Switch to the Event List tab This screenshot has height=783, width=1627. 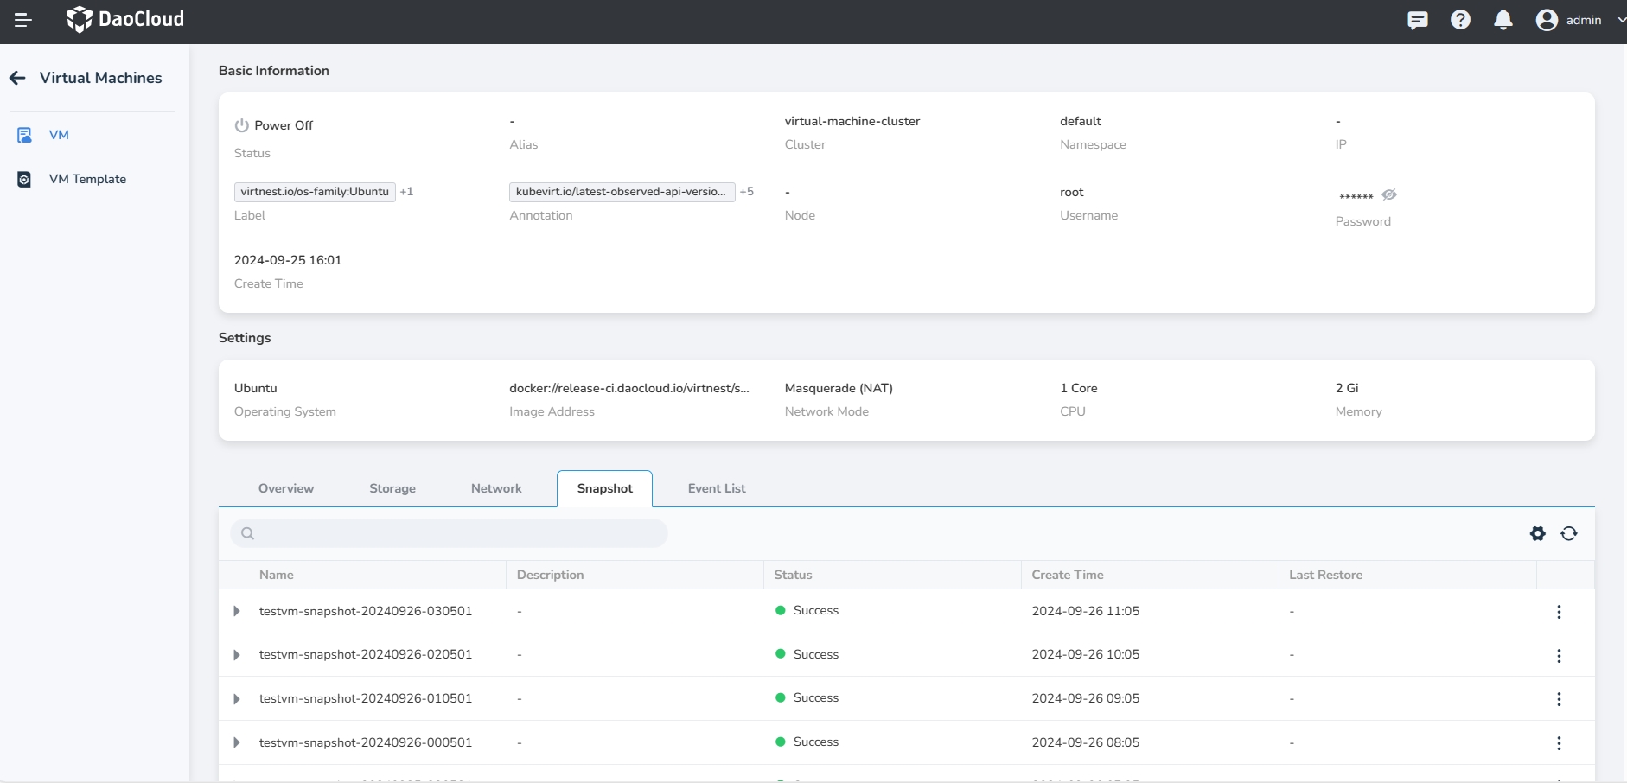coord(716,488)
